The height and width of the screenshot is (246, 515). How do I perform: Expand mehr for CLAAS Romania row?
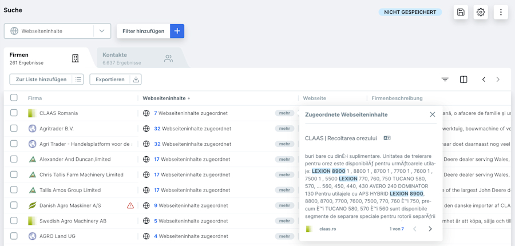(x=284, y=113)
